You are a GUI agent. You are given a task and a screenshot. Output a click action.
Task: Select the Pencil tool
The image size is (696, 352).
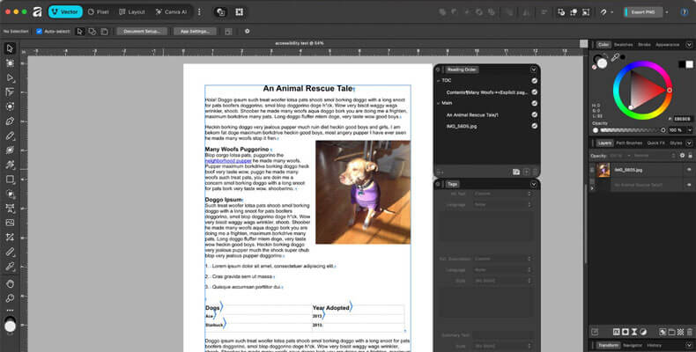click(x=10, y=135)
